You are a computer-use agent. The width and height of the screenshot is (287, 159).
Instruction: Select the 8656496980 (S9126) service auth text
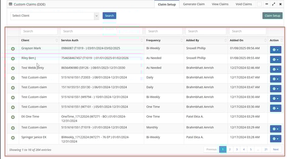[93, 68]
